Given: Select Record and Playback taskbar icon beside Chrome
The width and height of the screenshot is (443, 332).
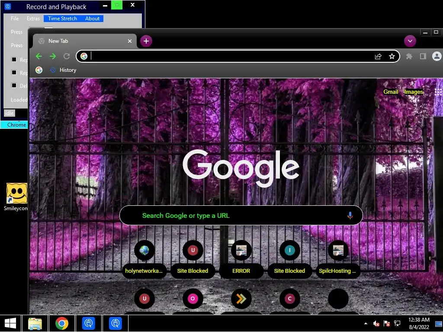Looking at the screenshot, I should coord(88,323).
